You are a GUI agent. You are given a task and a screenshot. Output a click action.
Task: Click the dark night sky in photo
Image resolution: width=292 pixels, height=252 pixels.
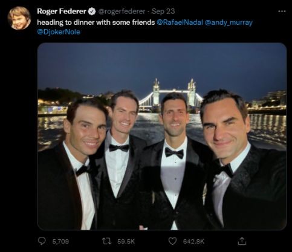(x=162, y=62)
